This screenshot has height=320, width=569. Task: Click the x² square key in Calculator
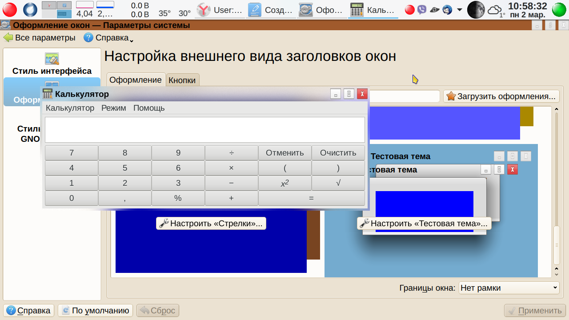coord(285,183)
